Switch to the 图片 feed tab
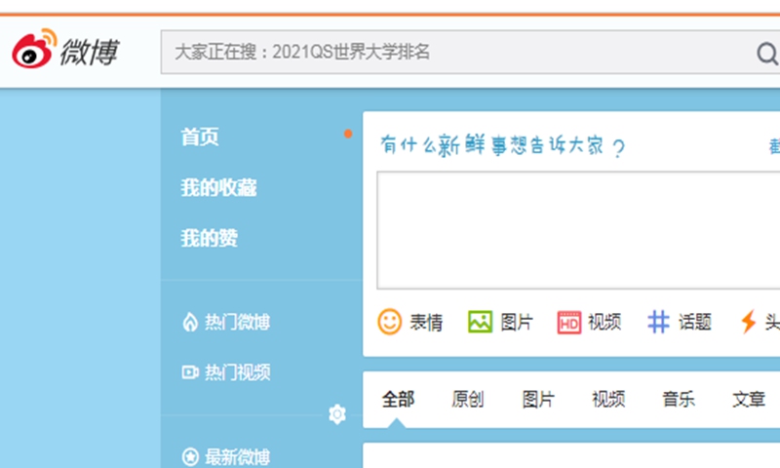The width and height of the screenshot is (780, 468). [538, 399]
